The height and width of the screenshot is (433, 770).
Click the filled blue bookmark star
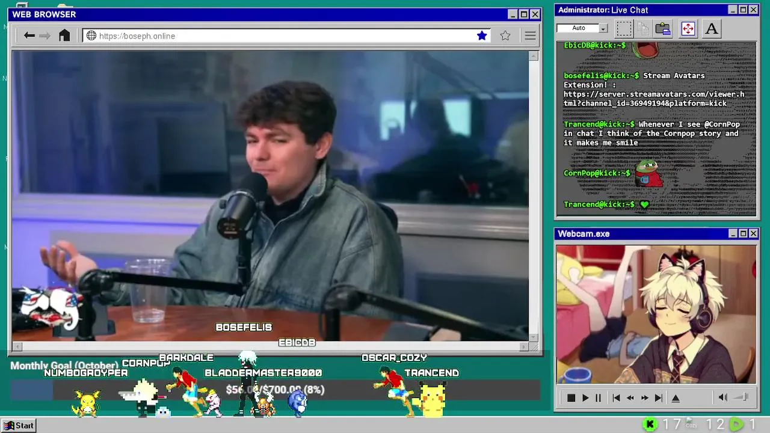click(482, 35)
